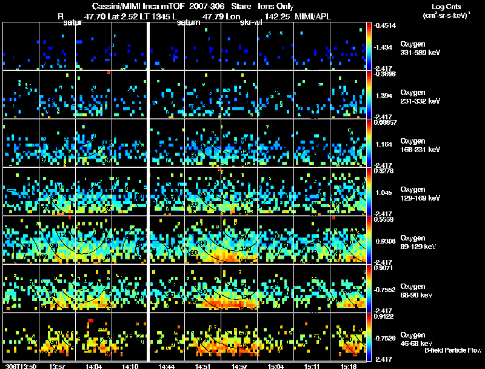Screen dimensions: 485x369
Task: Select the Oxygen 89-129 keV row label
Action: [418, 242]
